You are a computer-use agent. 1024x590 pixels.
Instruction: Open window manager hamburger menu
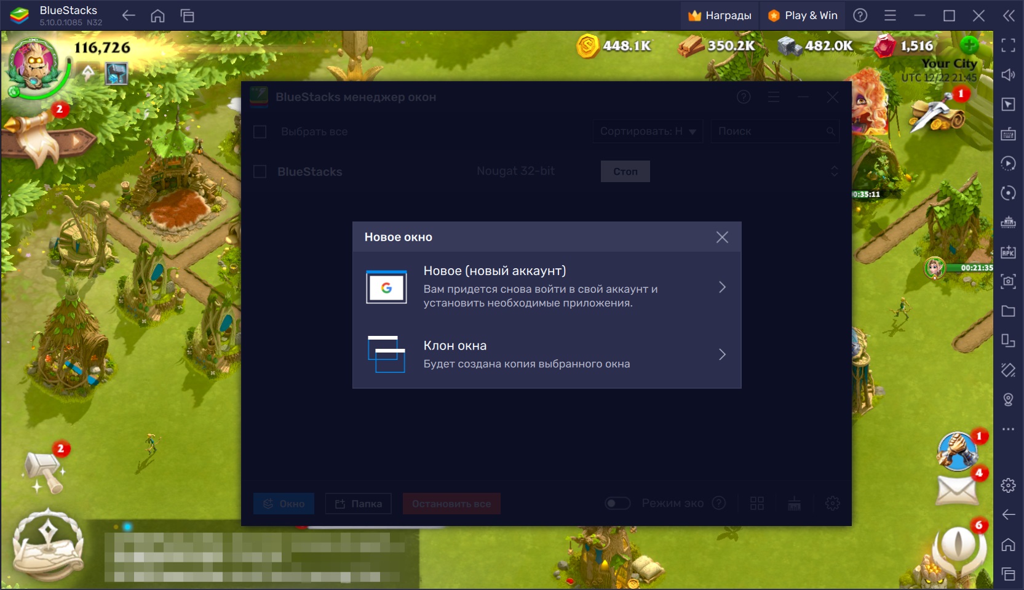[x=774, y=97]
